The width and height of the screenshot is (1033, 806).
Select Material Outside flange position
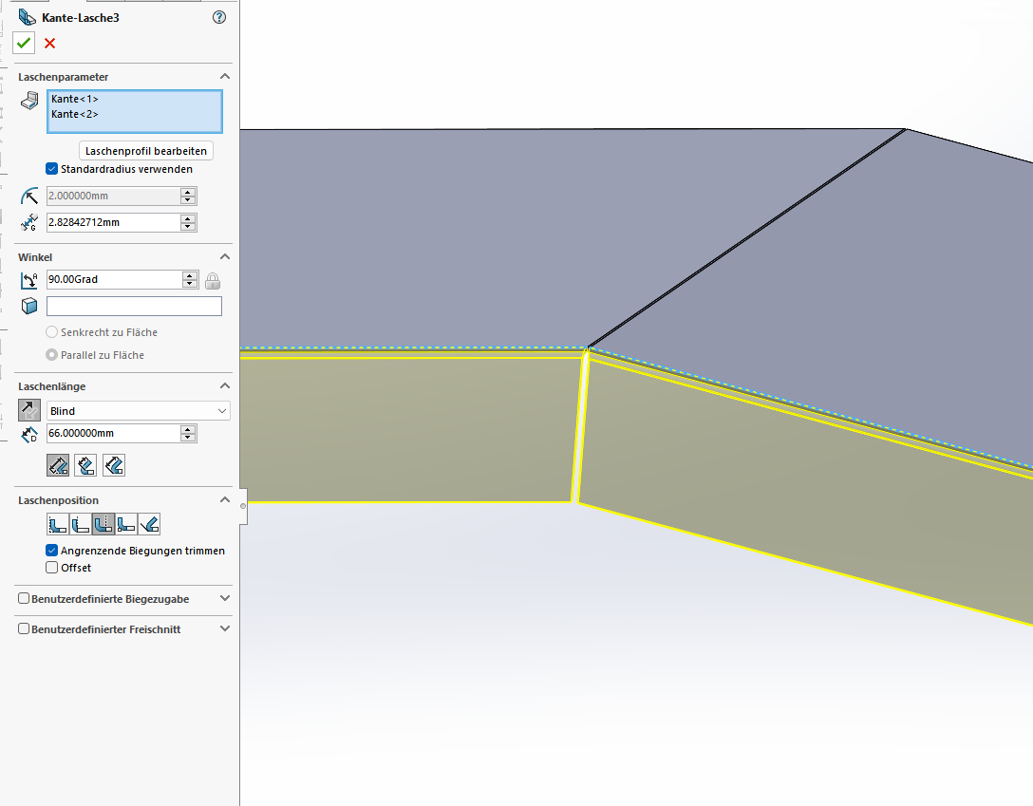(81, 524)
